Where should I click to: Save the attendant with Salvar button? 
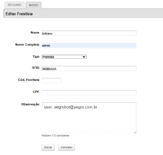coord(48,147)
